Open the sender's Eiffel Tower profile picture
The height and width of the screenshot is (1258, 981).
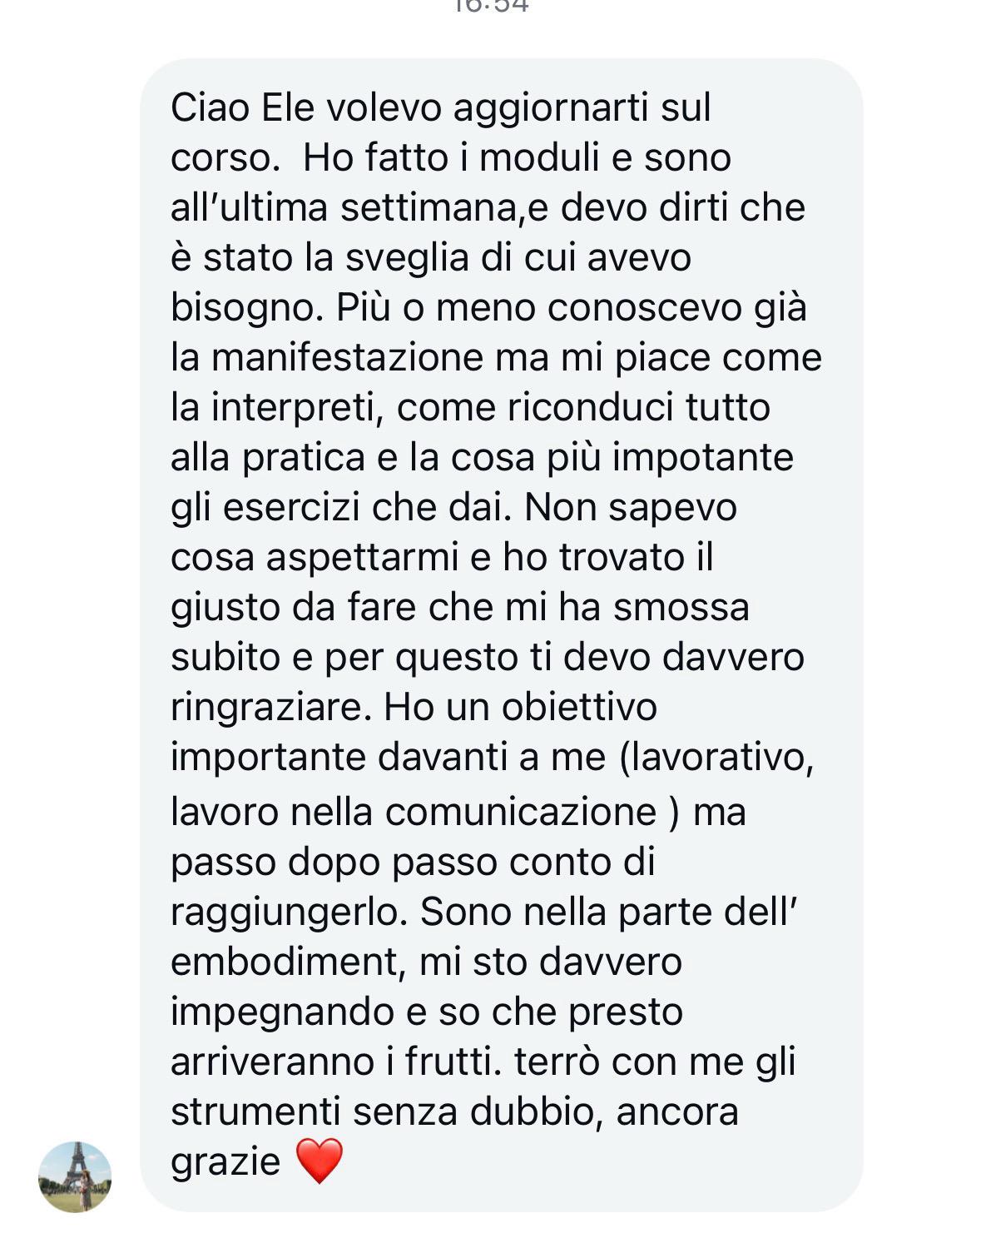pos(75,1176)
